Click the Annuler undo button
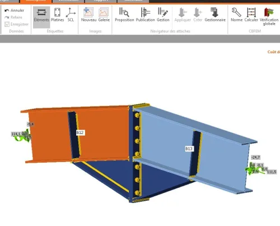The height and width of the screenshot is (226, 280). 15,11
